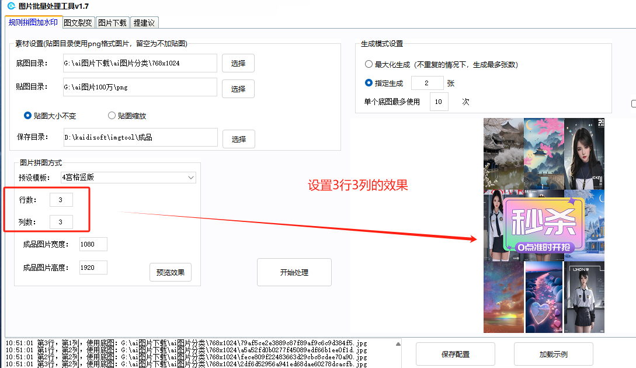Click the 10:51:01 第3行，第2列 log line

(x=186, y=364)
